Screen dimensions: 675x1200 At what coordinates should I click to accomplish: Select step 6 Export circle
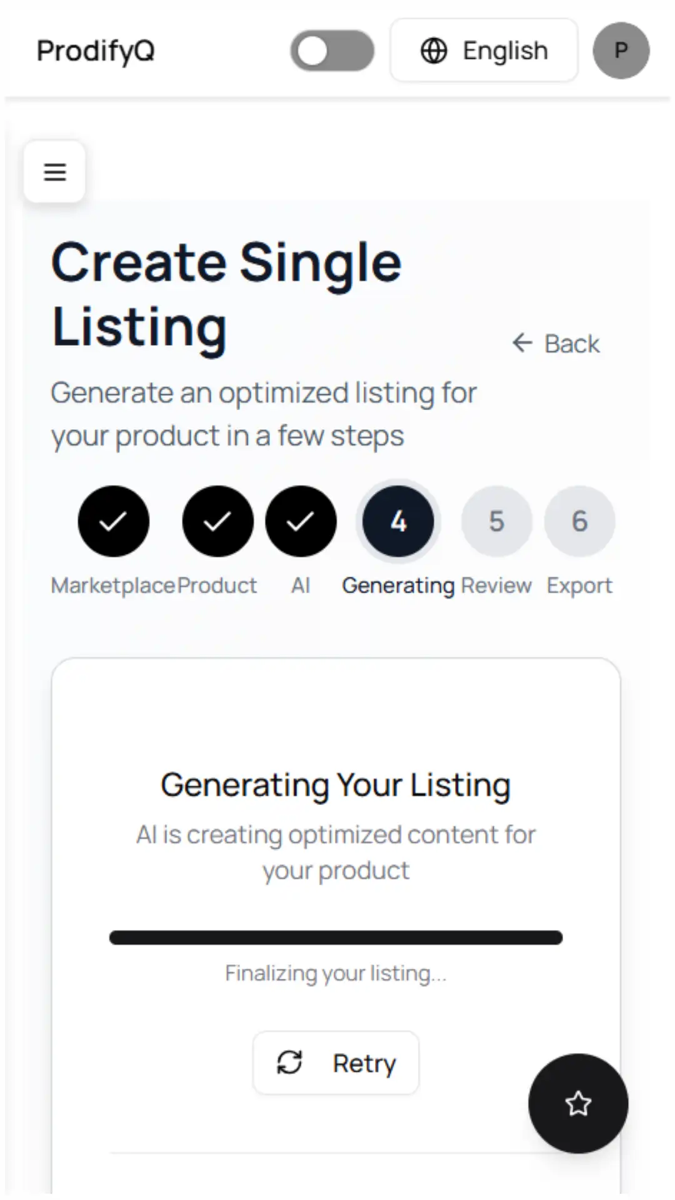[x=579, y=521]
